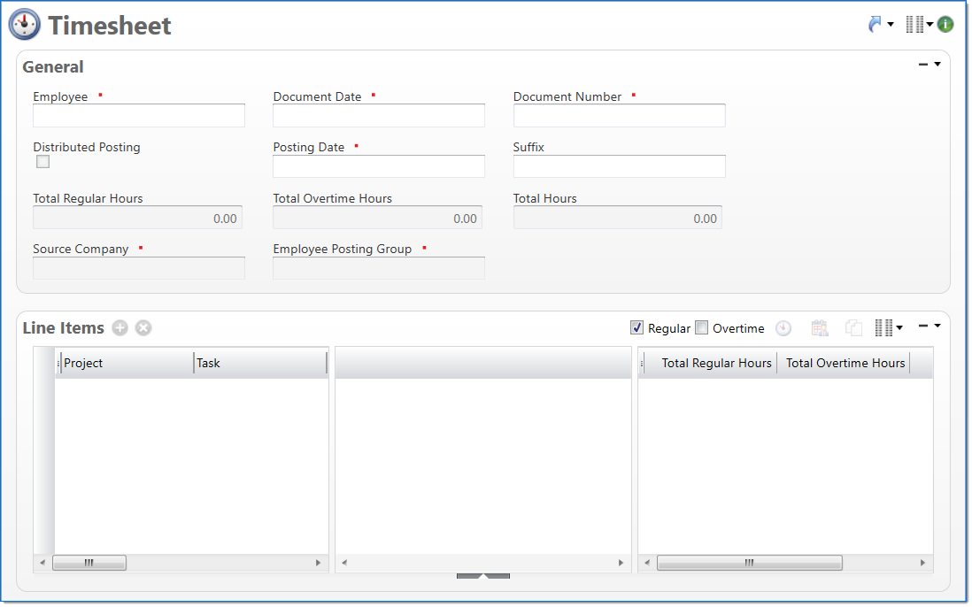Click the Total Overtime Hours column header
The image size is (972, 607).
(845, 363)
